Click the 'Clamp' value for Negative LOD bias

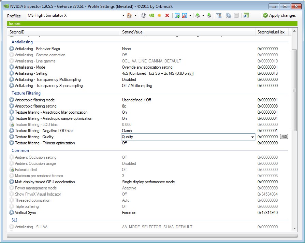click(127, 131)
